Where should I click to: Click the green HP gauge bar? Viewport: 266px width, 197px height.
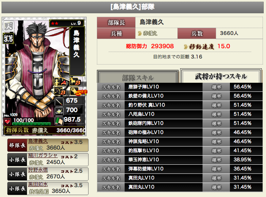(32, 124)
